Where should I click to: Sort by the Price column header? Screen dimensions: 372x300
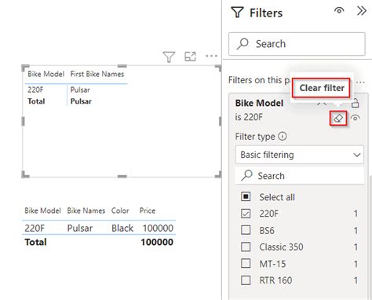pos(148,210)
